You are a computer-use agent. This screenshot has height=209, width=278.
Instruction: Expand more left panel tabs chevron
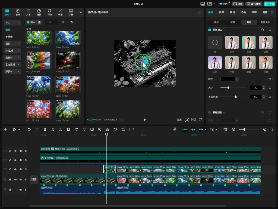tap(80, 13)
